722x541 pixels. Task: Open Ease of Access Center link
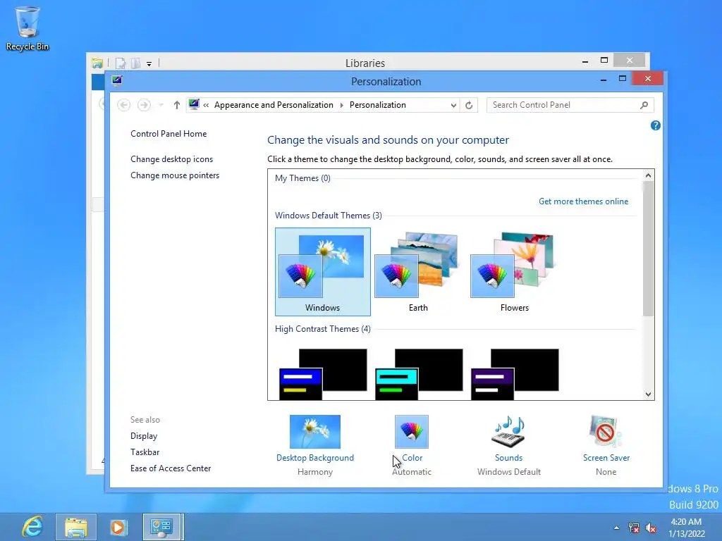pyautogui.click(x=171, y=468)
